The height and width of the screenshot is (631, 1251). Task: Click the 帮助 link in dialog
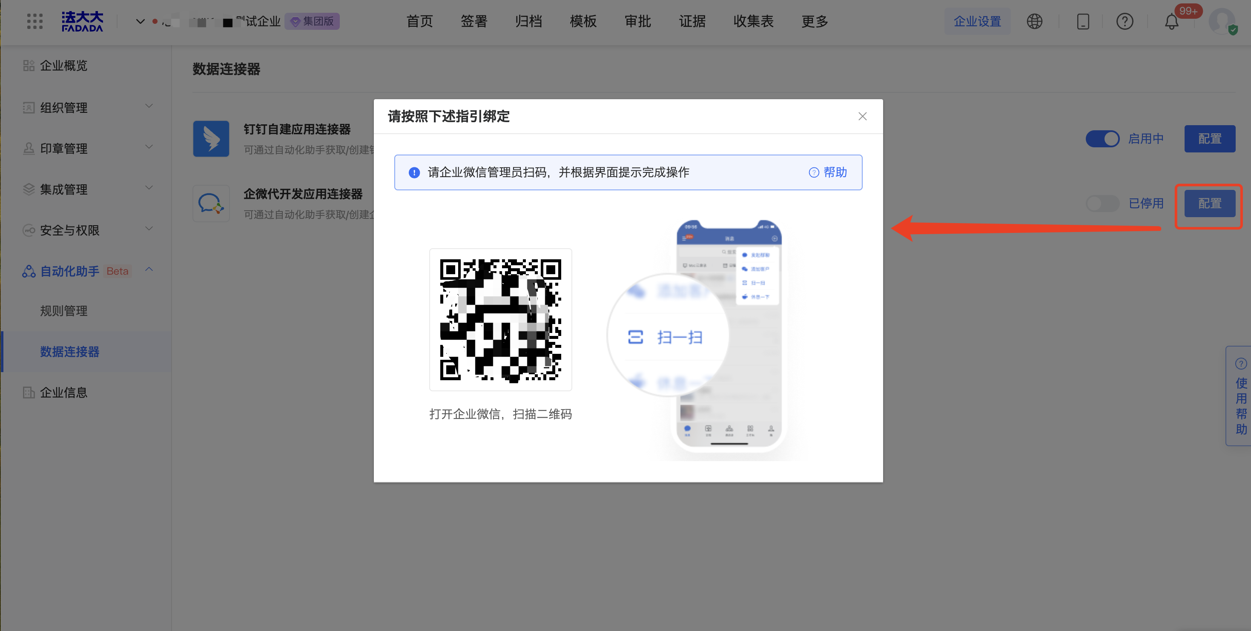click(828, 172)
